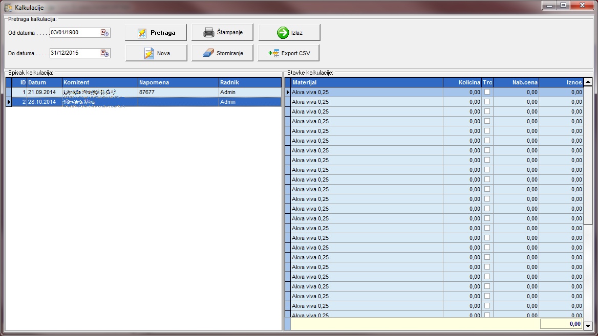Sort list by Datum column header
This screenshot has width=598, height=336.
click(44, 82)
